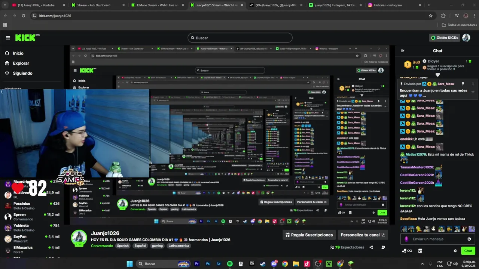Open the emoji picker smiley icon
This screenshot has width=479, height=269.
coord(469,239)
